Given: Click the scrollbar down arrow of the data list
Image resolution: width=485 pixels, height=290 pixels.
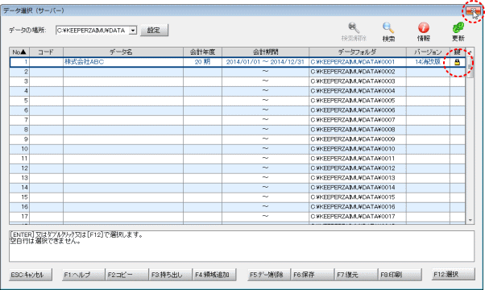Looking at the screenshot, I should pos(470,220).
